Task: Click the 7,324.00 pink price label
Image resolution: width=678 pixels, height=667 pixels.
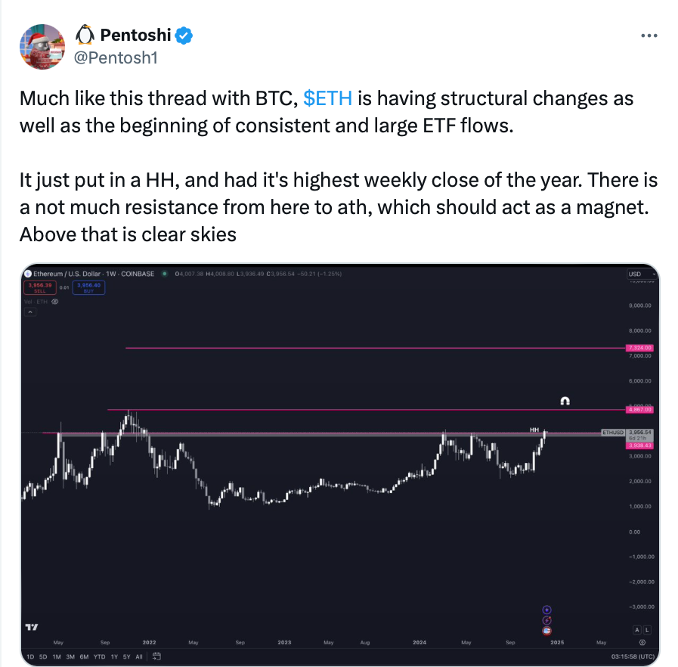Action: point(639,348)
